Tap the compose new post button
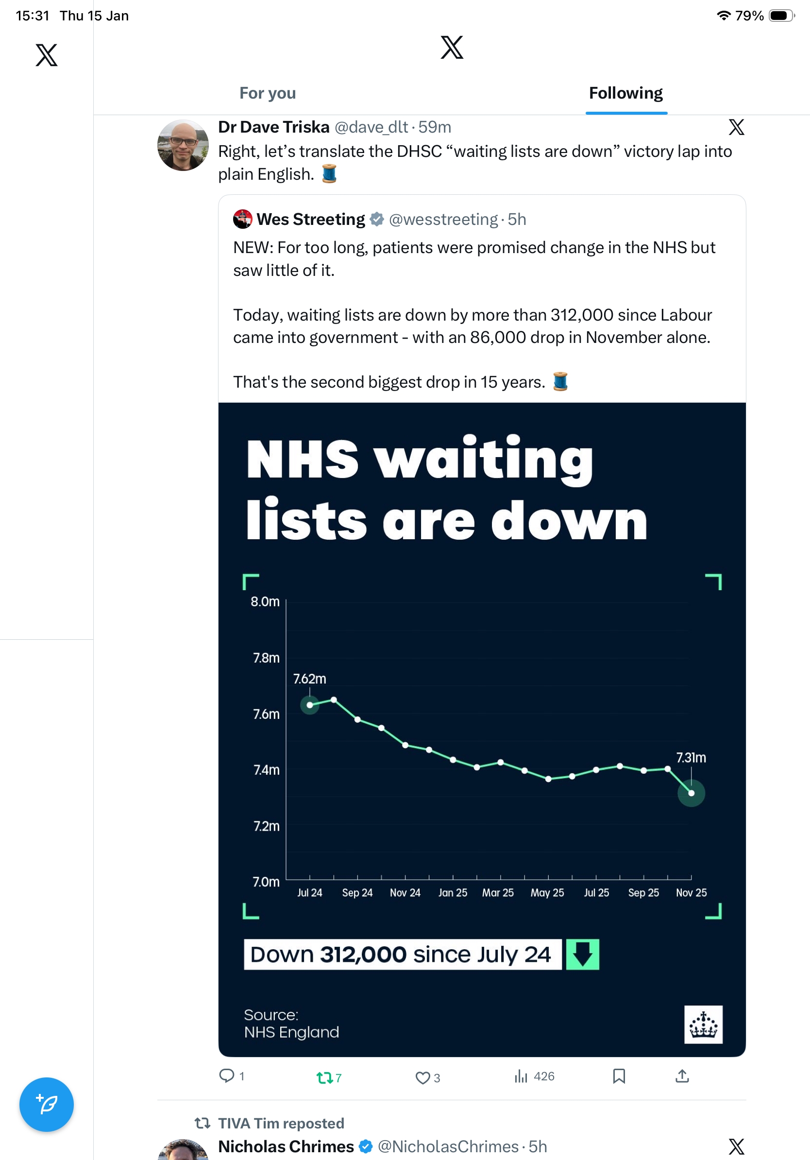Viewport: 810px width, 1160px height. click(x=47, y=1104)
